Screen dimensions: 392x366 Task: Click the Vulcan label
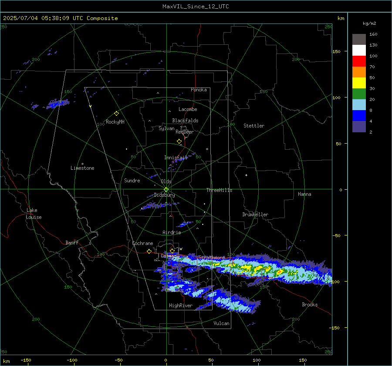click(222, 323)
